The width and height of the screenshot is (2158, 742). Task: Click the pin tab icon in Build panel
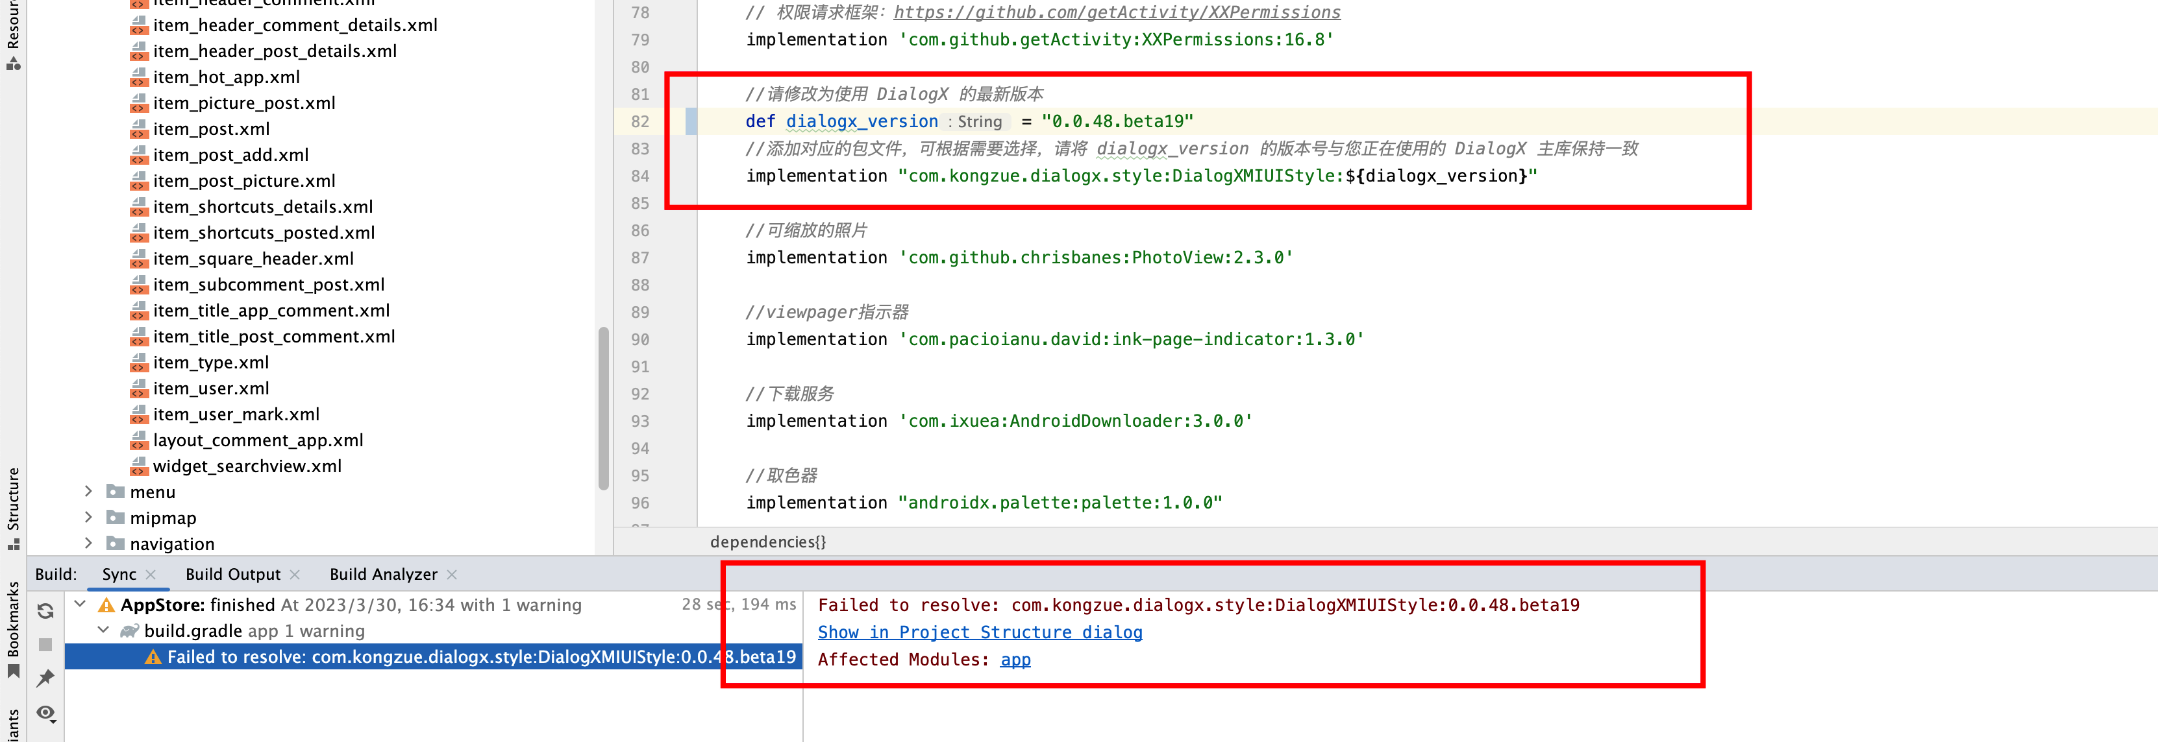(x=45, y=678)
